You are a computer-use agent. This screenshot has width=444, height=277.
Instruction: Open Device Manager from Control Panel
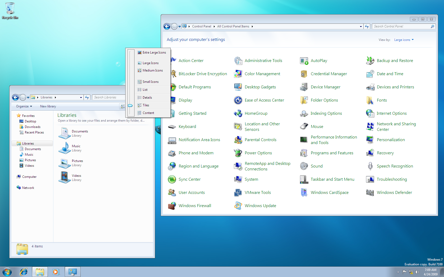click(326, 87)
